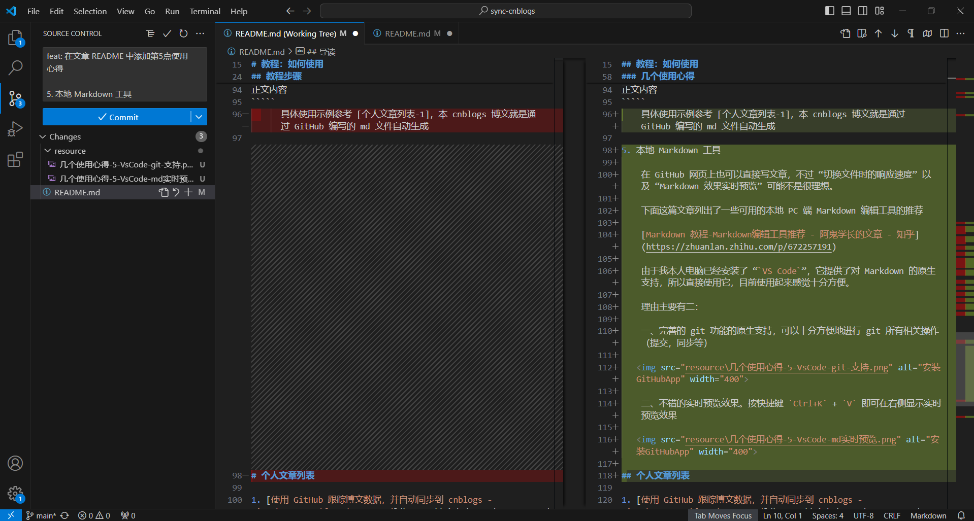Open the Run and Debug view
This screenshot has height=521, width=974.
[x=15, y=129]
